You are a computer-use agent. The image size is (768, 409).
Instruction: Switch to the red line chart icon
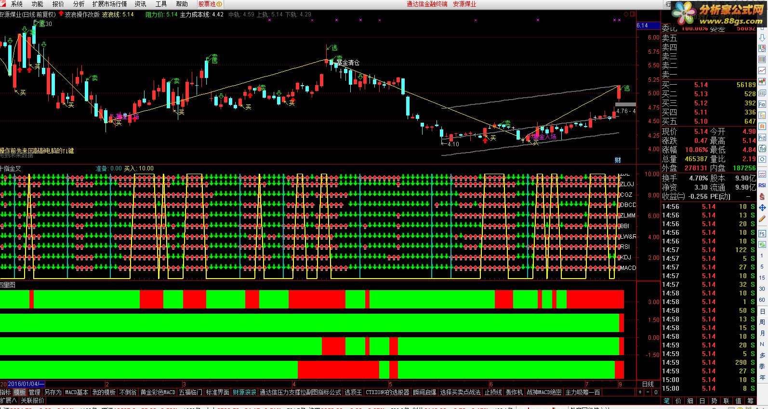tap(762, 70)
